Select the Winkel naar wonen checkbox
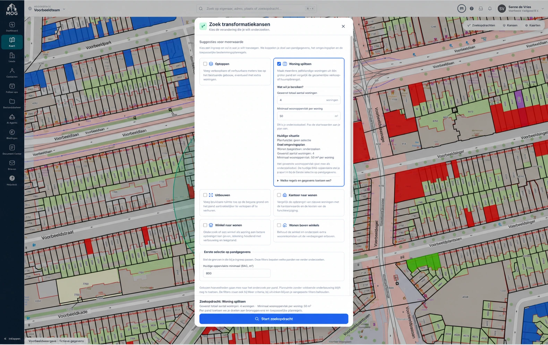 [x=205, y=225]
